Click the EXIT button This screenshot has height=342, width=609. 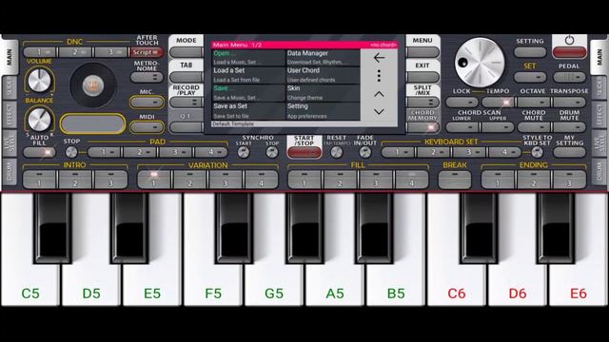click(422, 77)
